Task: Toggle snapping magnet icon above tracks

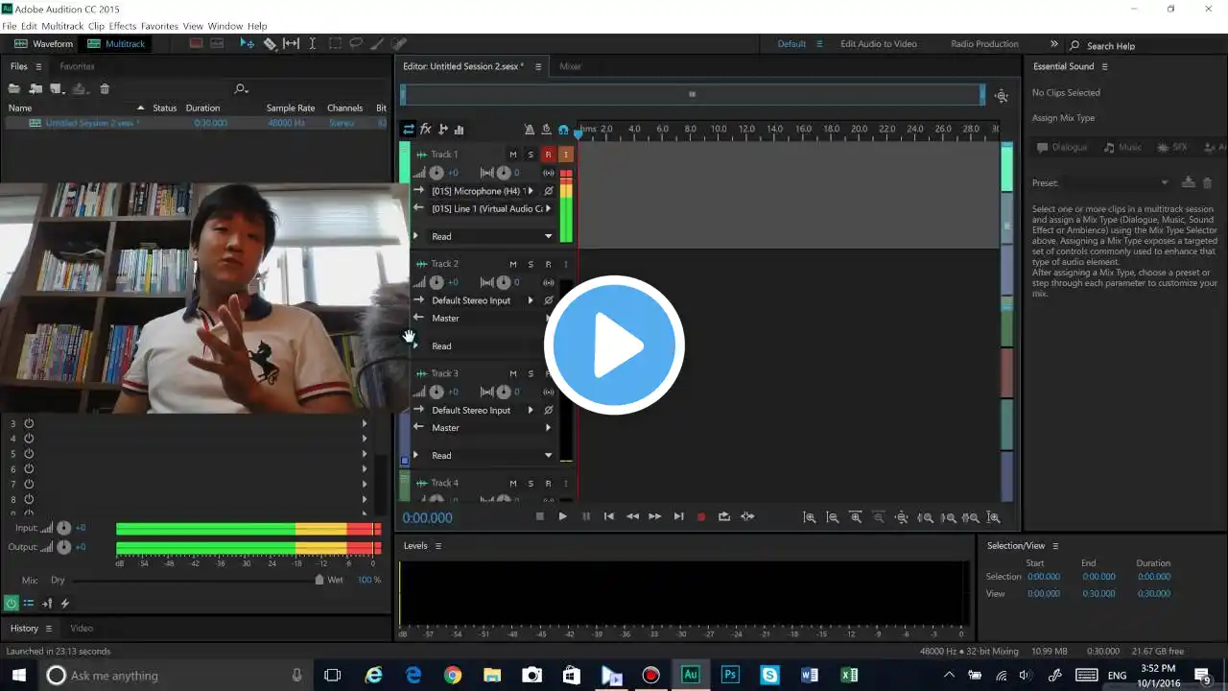Action: pyautogui.click(x=563, y=129)
